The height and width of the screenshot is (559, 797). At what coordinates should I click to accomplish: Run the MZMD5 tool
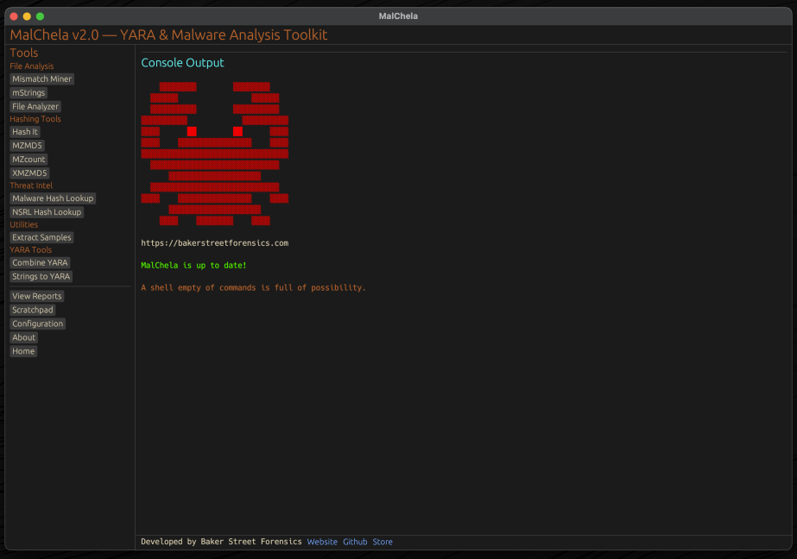27,146
